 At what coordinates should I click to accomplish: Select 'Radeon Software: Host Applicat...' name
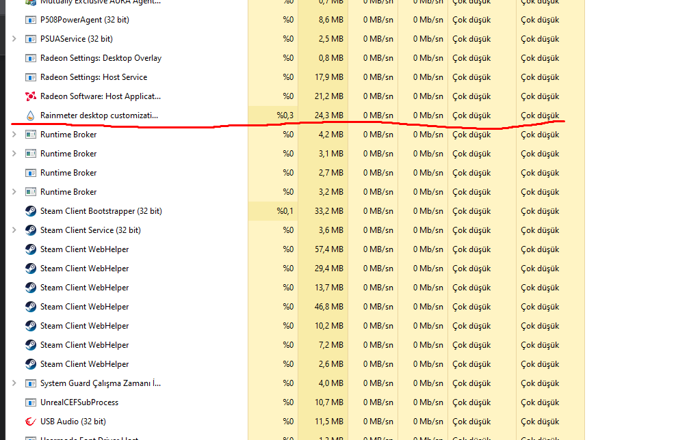coord(101,96)
